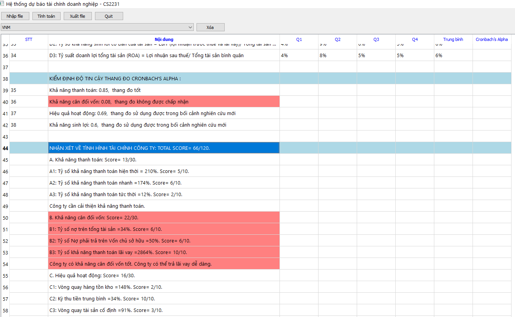This screenshot has width=515, height=317.
Task: Select 'A. Khả năng thanh toán: Score= 13/30' row
Action: coord(164,159)
